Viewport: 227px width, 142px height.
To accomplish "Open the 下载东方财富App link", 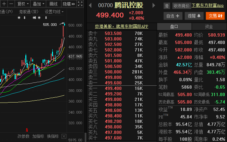I will (207, 5).
